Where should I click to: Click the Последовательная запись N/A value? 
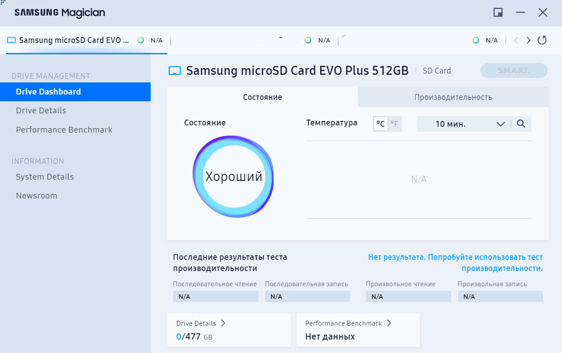[308, 297]
